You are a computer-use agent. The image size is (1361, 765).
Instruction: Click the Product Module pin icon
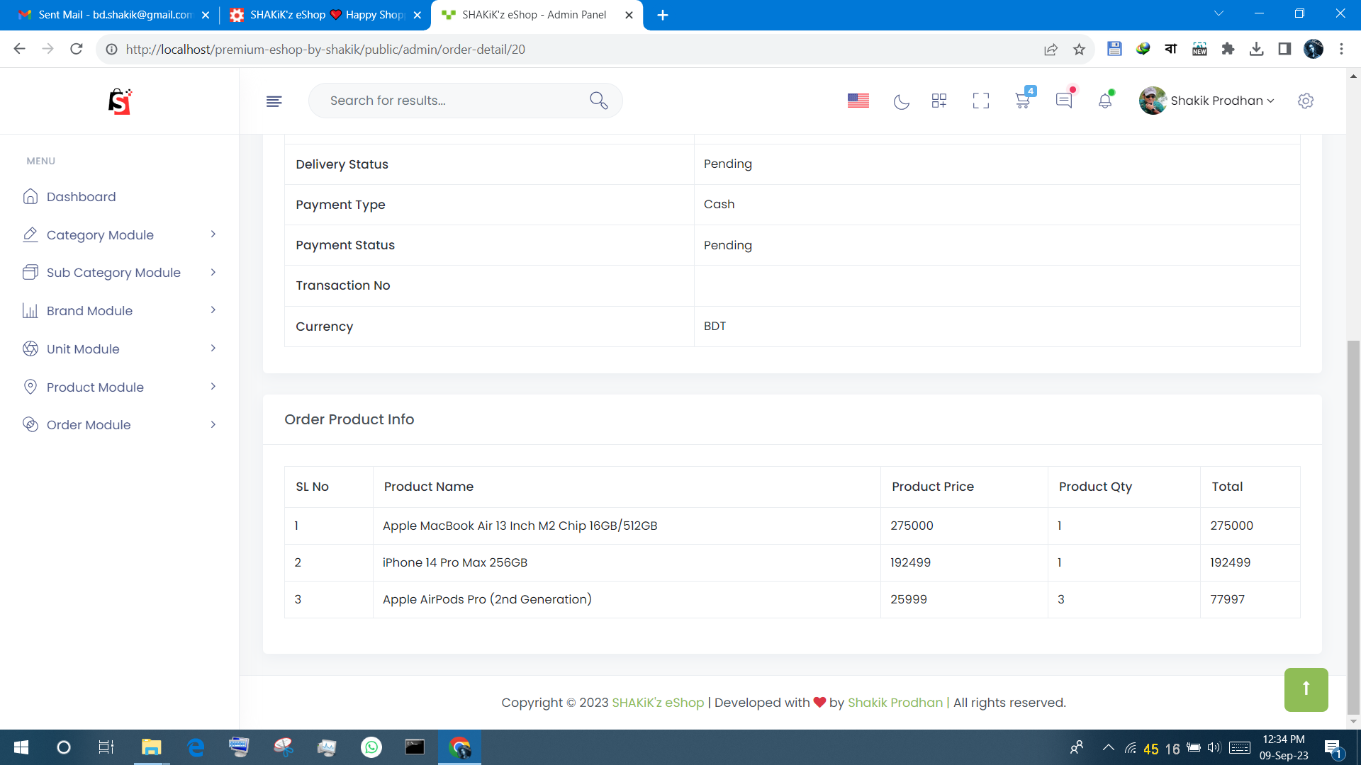point(30,387)
